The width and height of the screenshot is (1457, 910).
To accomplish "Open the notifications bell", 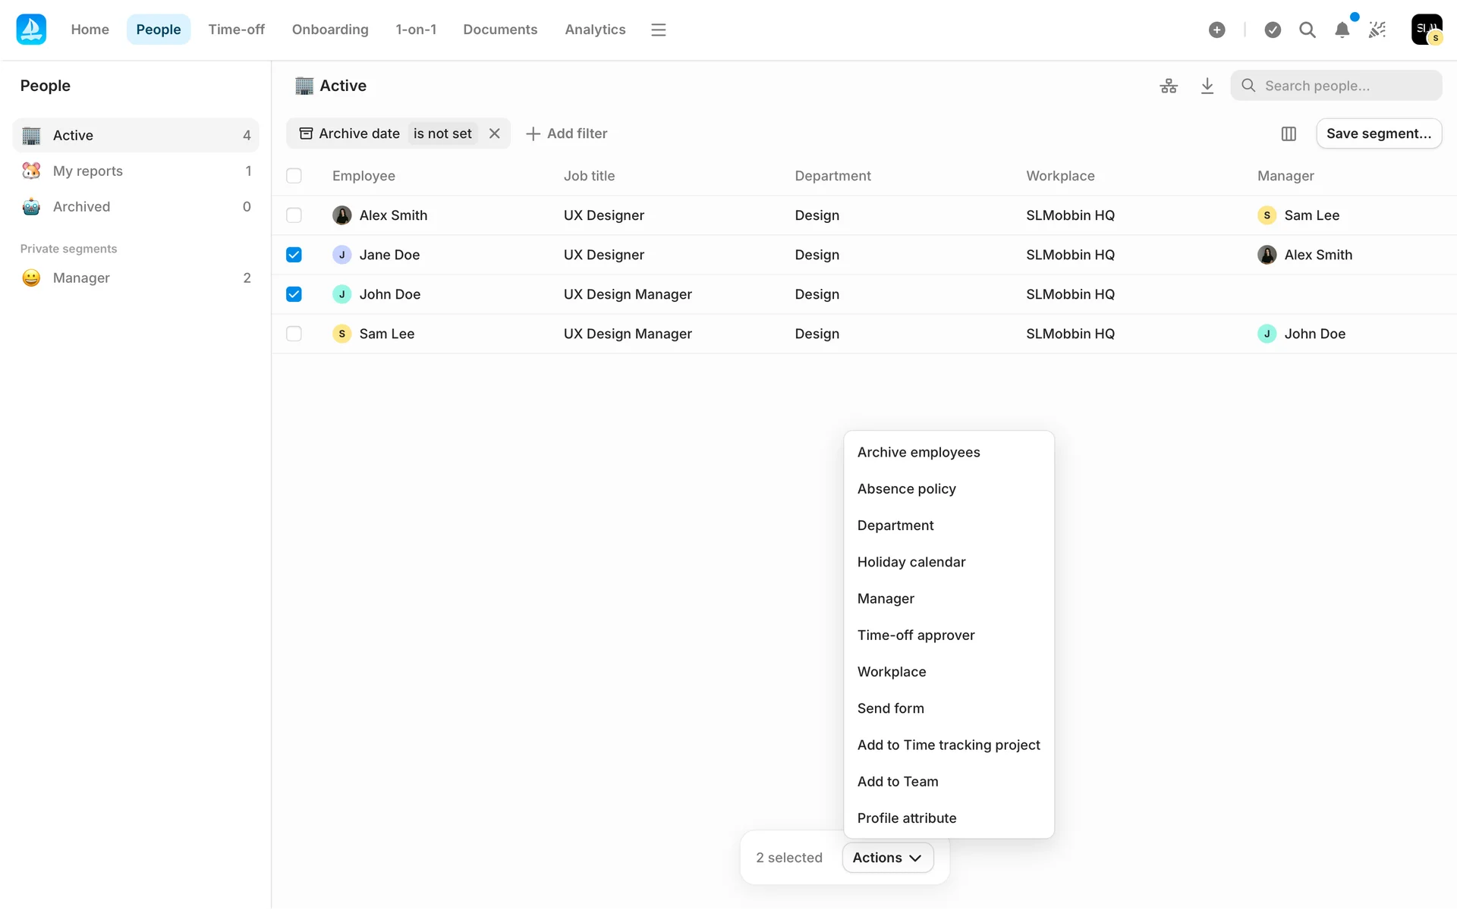I will (x=1342, y=30).
